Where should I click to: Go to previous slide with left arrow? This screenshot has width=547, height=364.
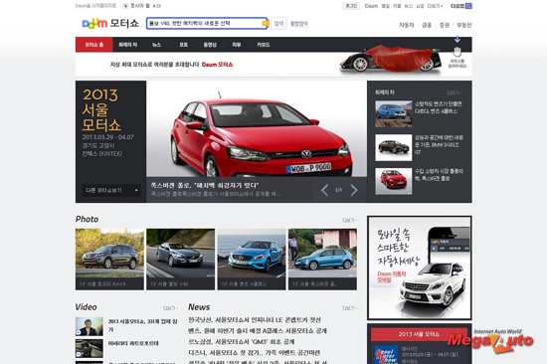(324, 190)
